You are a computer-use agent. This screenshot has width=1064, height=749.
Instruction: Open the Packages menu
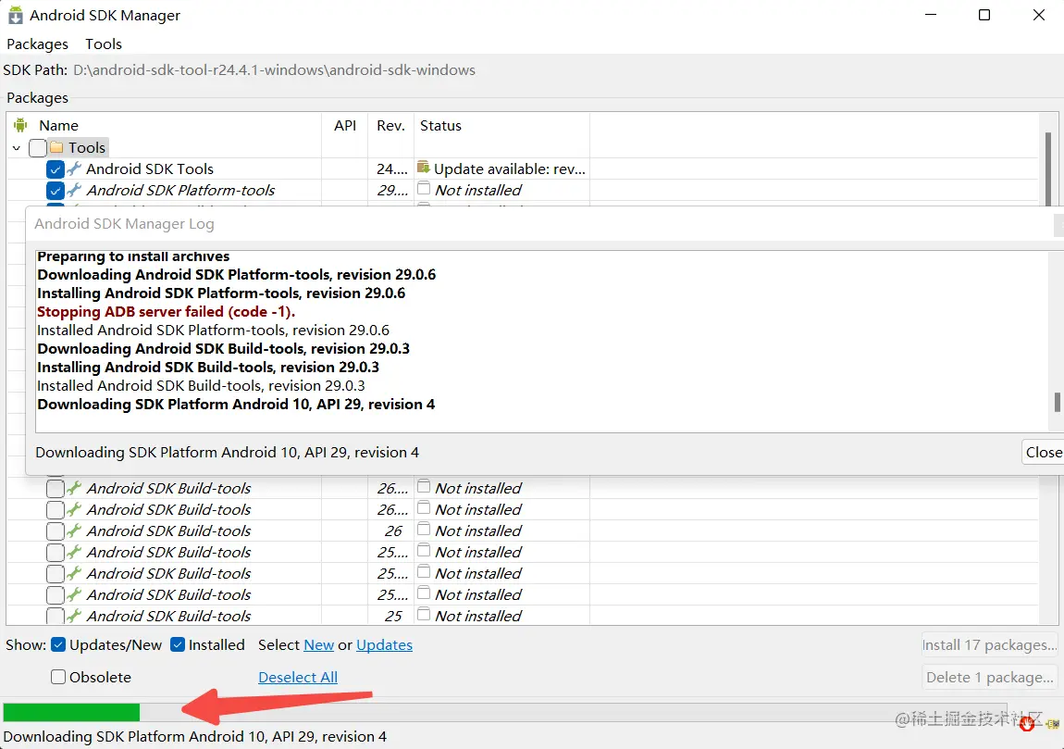(37, 44)
